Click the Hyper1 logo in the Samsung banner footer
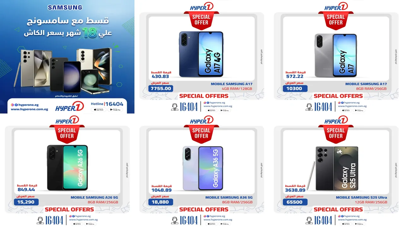 (70, 107)
